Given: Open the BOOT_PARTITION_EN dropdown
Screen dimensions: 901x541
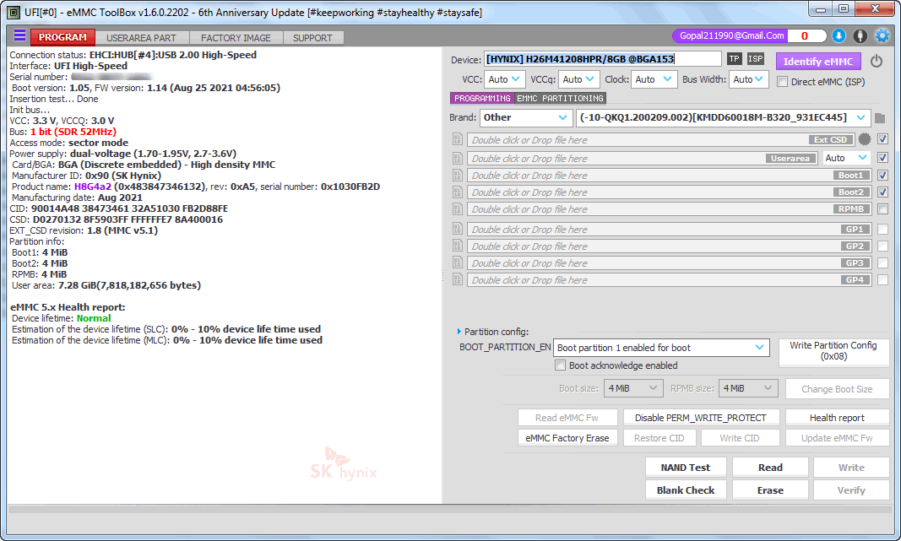Looking at the screenshot, I should pos(661,348).
